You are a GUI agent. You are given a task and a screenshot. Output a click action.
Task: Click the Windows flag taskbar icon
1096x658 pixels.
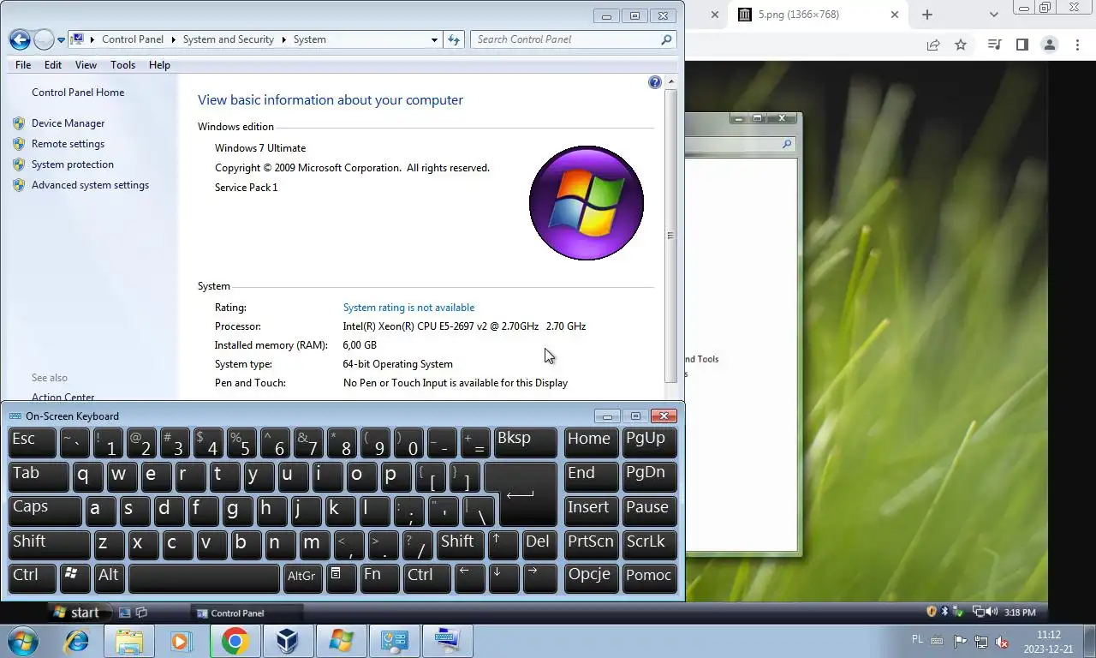pos(340,641)
